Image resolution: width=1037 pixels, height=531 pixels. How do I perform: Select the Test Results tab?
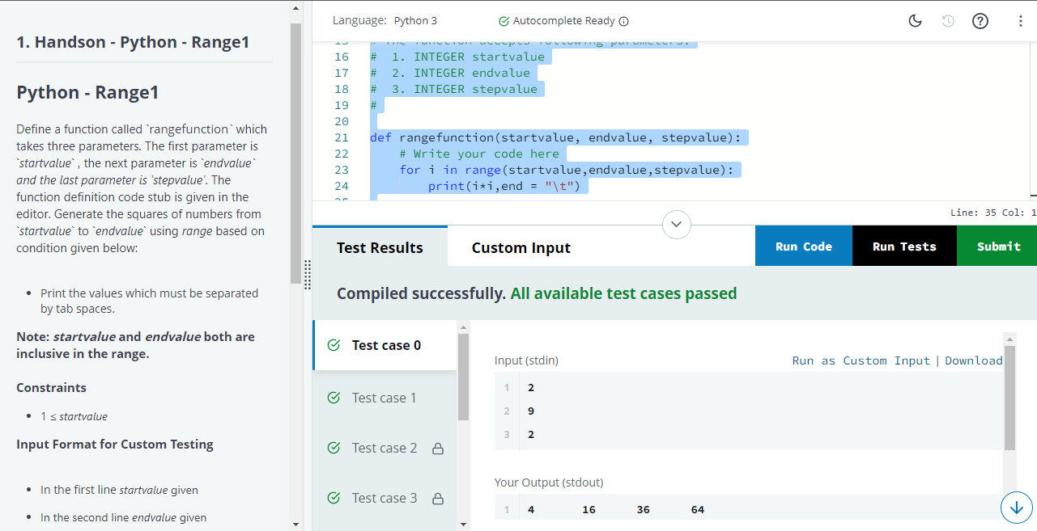380,248
